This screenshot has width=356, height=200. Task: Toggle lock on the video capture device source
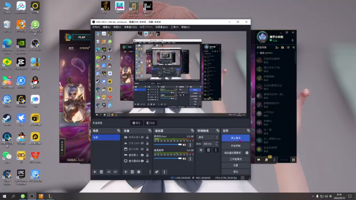[x=147, y=137]
